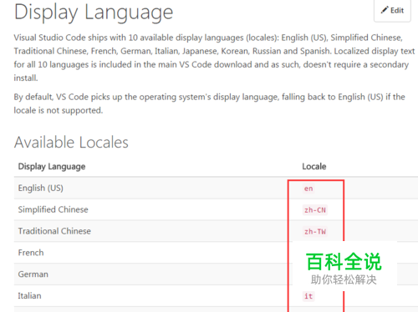Select the 'Simplified Chinese' table cell

pyautogui.click(x=53, y=209)
